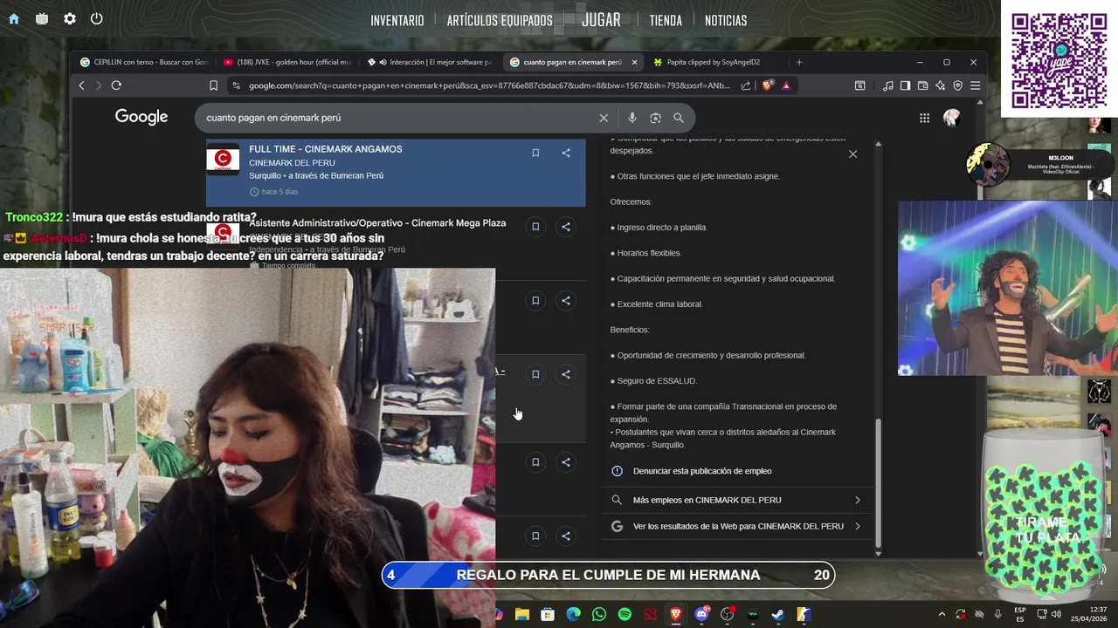1118x628 pixels.
Task: Open NOTICIAS in the launcher menu
Action: point(726,20)
